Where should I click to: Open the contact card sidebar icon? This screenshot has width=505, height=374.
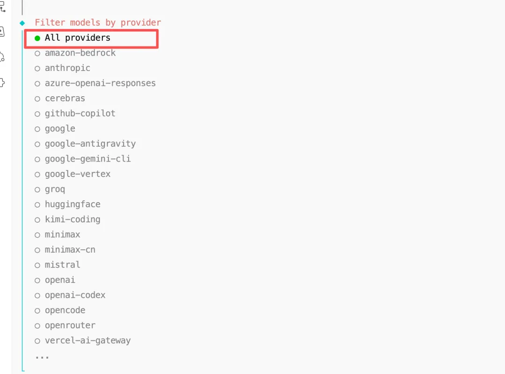(2, 32)
